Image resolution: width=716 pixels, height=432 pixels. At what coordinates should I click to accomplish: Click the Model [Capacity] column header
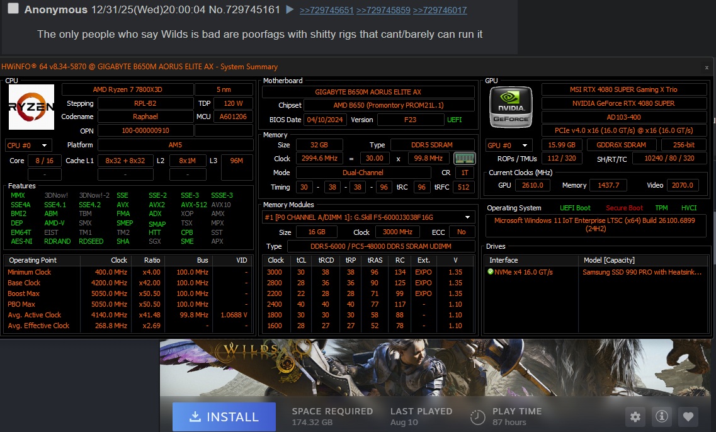(x=642, y=260)
